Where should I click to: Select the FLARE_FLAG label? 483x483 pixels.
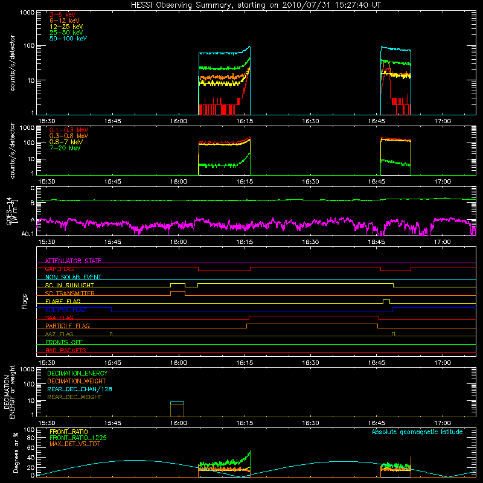click(63, 301)
